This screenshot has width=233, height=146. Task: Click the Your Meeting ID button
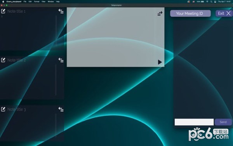(x=190, y=13)
